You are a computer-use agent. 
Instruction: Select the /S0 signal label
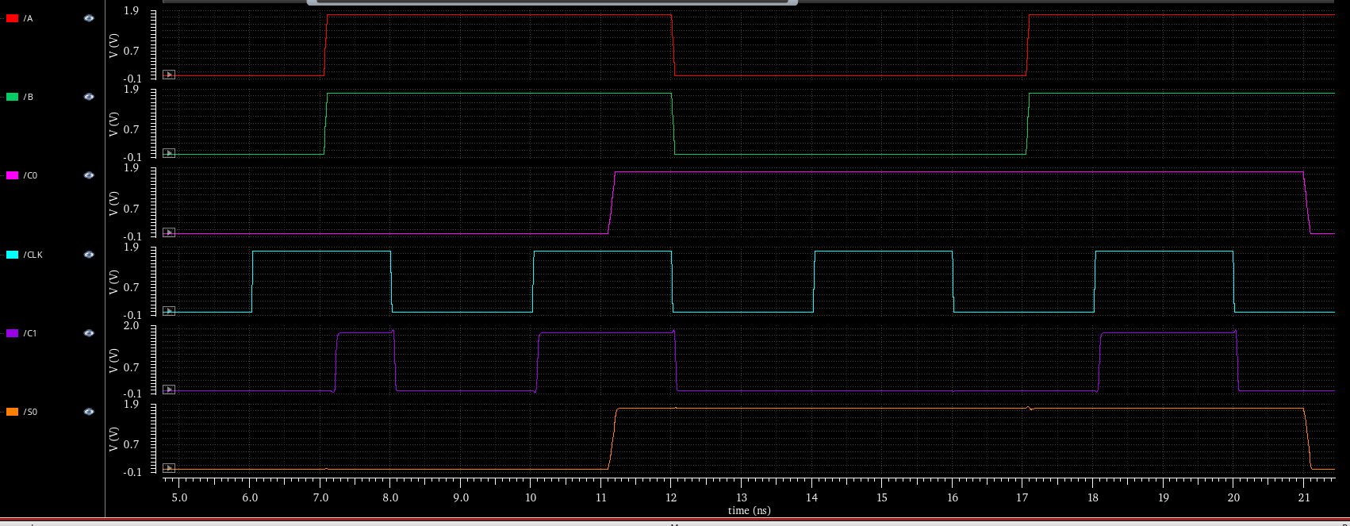point(30,412)
